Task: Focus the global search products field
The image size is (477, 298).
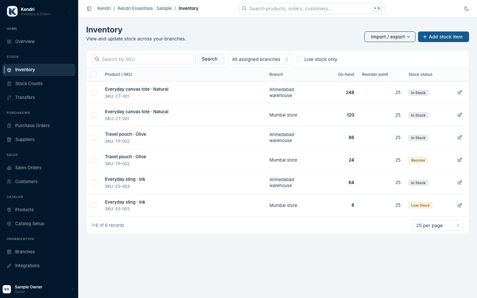Action: tap(312, 9)
